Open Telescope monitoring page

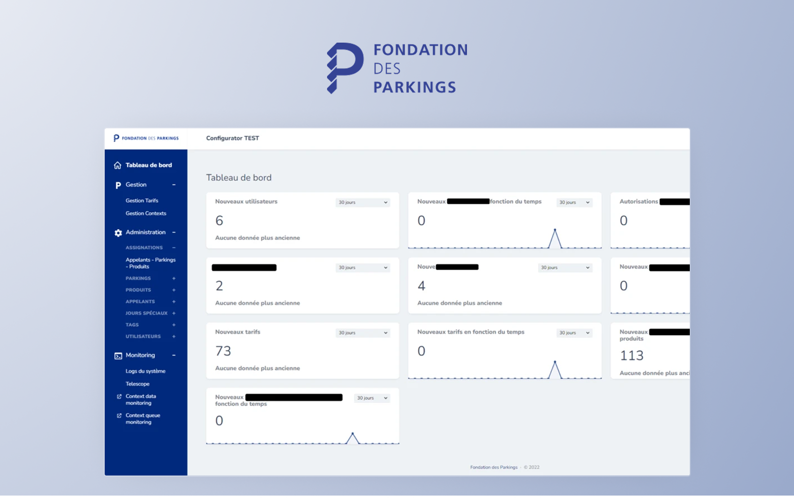point(137,384)
